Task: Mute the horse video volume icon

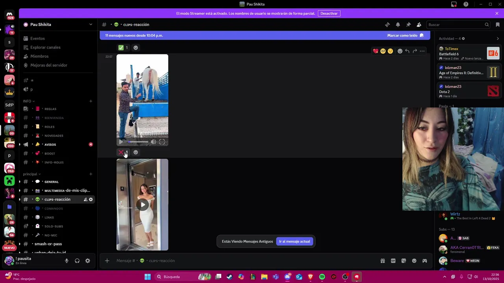Action: click(154, 142)
